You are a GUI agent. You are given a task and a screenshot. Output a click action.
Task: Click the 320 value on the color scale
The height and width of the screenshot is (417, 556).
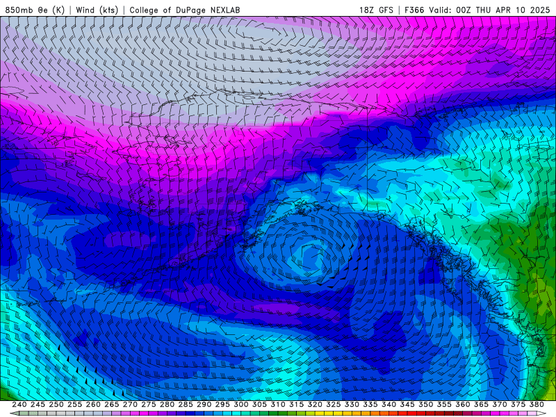[x=315, y=404]
